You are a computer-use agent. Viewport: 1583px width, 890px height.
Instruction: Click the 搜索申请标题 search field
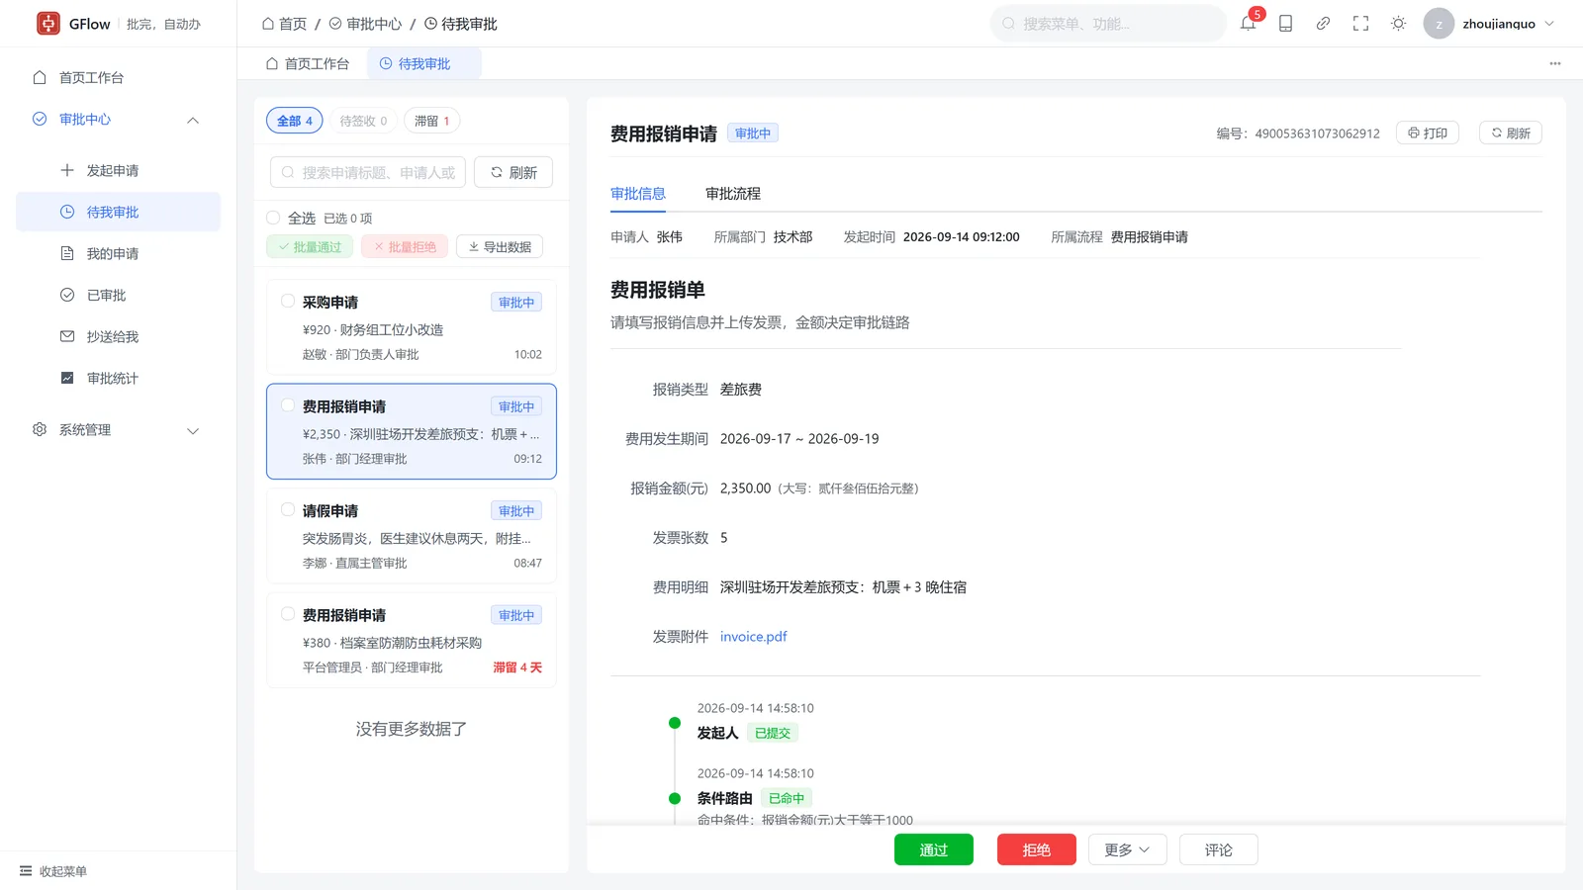click(x=368, y=172)
